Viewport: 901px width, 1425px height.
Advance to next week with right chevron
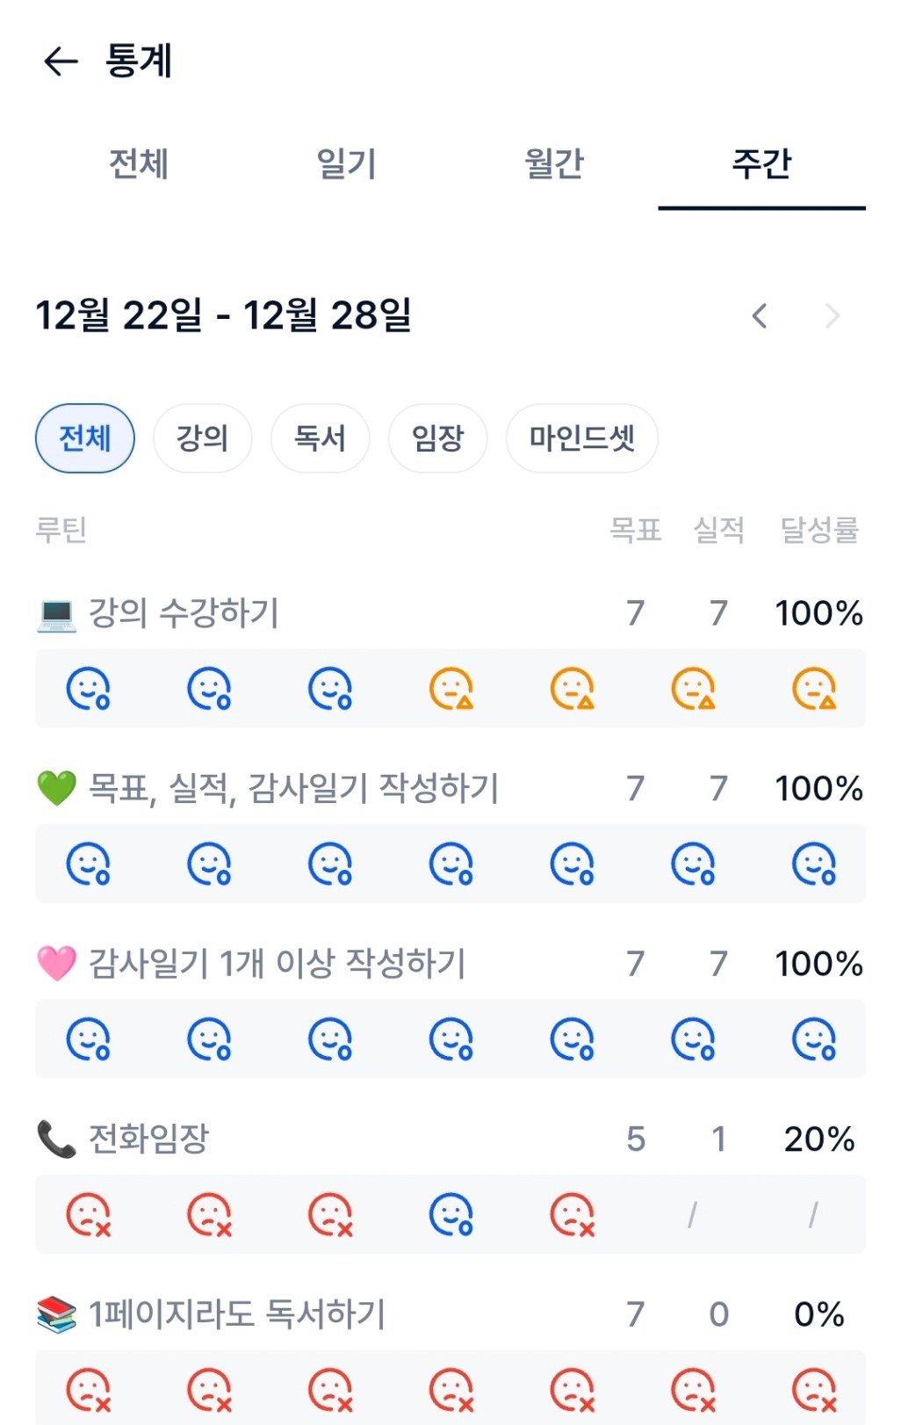tap(833, 316)
